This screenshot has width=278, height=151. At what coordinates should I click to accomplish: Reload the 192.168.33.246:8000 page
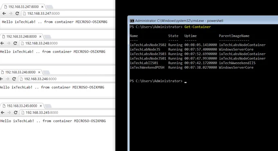[x=14, y=79]
